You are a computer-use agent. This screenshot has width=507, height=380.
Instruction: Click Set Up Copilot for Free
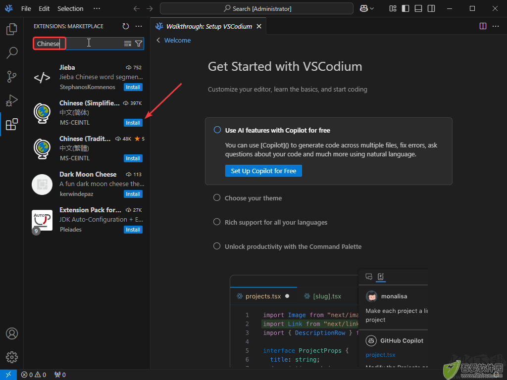[x=263, y=171]
